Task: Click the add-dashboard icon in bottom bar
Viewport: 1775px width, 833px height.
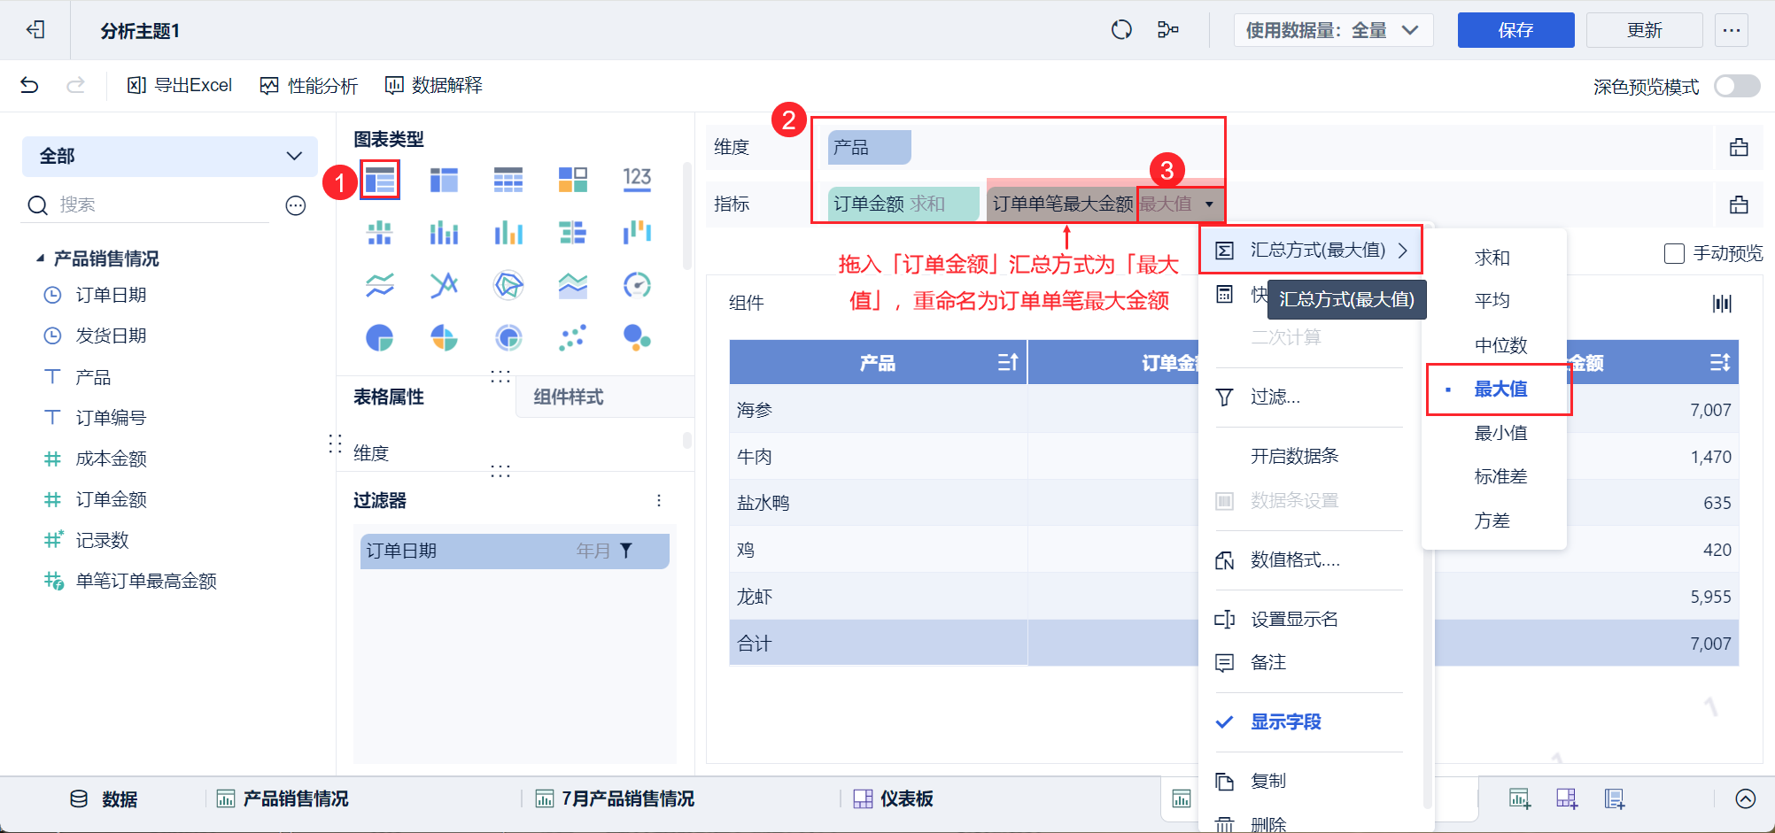Action: [x=1567, y=798]
